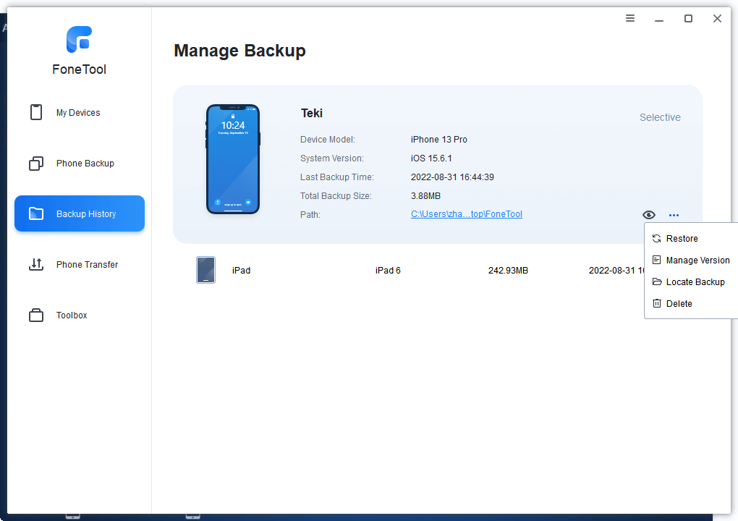Click the Selective backup type label
The image size is (738, 521).
(x=660, y=117)
